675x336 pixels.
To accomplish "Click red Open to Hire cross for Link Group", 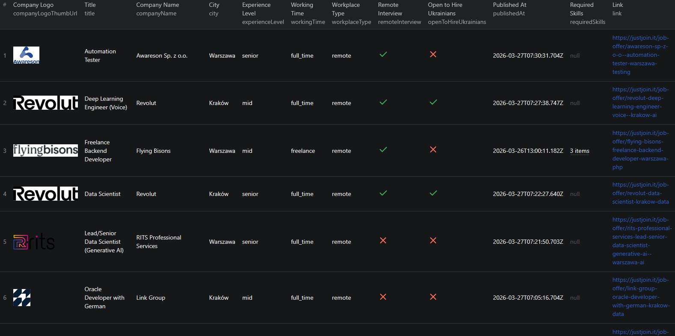I will tap(433, 297).
